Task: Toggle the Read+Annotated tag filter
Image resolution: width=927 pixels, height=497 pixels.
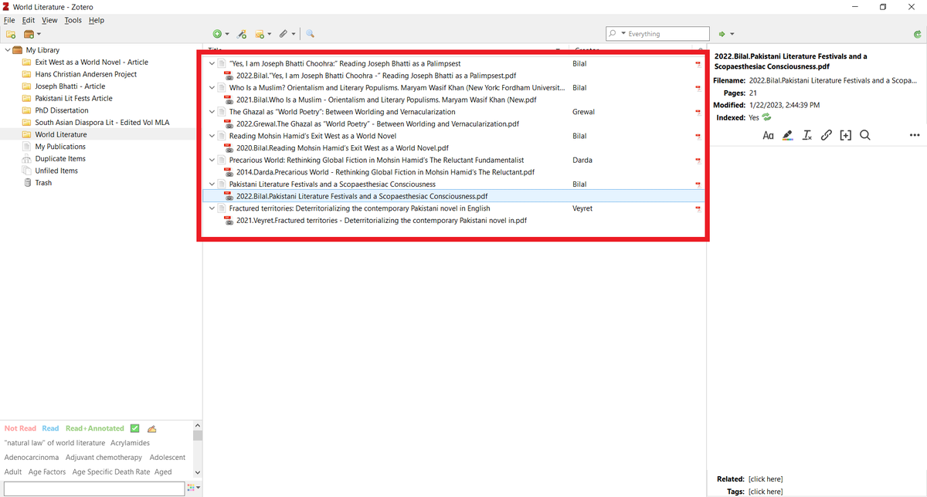Action: (x=94, y=428)
